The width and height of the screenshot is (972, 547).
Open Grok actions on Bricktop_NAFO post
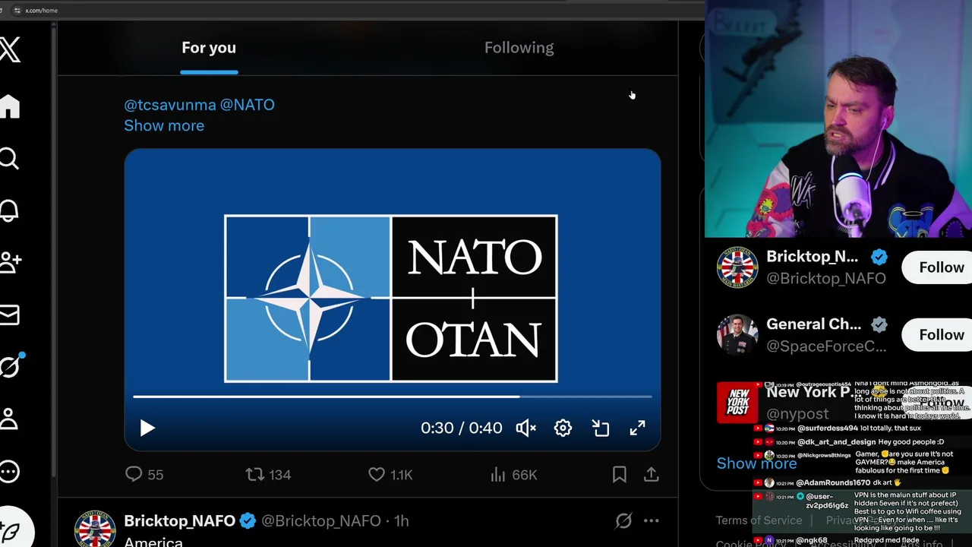pos(623,521)
